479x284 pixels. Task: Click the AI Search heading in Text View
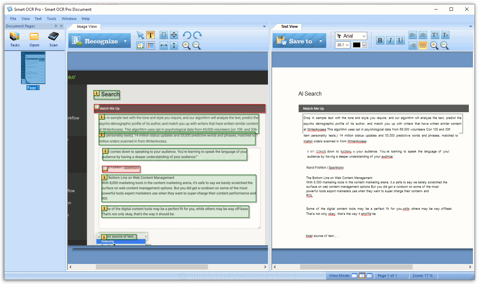click(310, 94)
